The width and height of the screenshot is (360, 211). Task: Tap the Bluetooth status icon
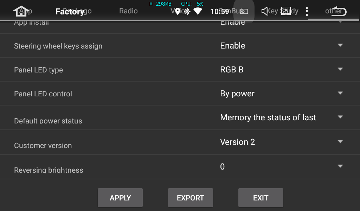pyautogui.click(x=187, y=11)
